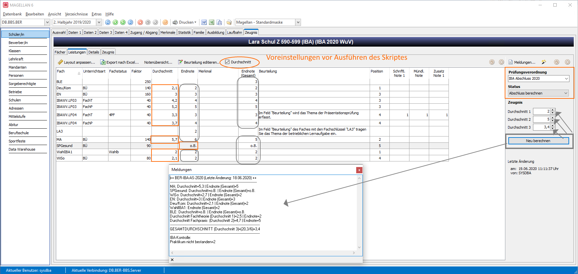Open the folder icon in toolbar
The width and height of the screenshot is (578, 274).
click(229, 22)
